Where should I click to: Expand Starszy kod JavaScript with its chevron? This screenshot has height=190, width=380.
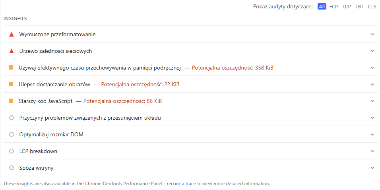(x=372, y=101)
